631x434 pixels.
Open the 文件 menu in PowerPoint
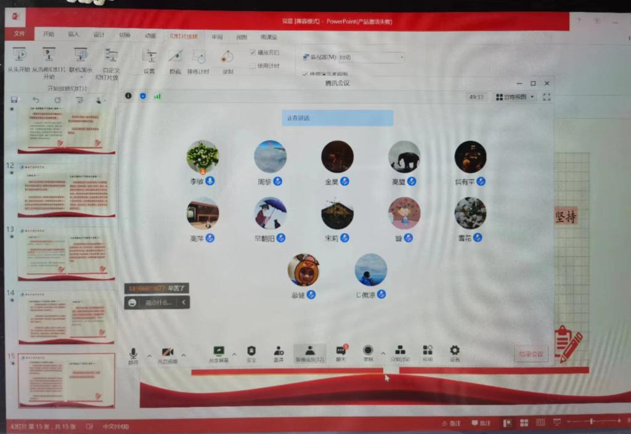(20, 34)
